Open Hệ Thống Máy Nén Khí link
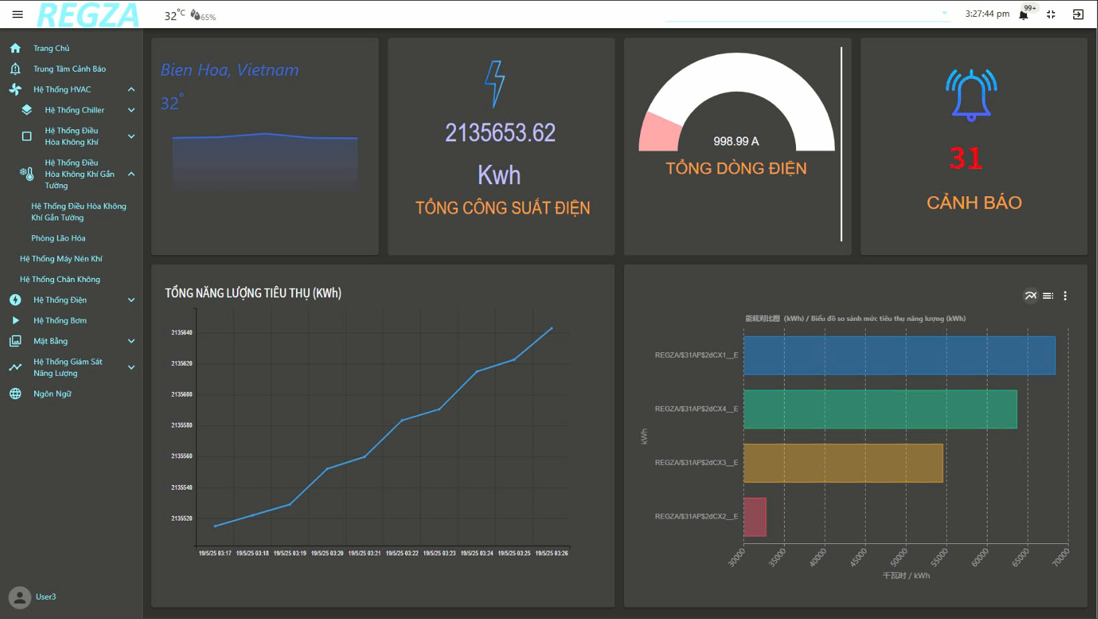This screenshot has width=1098, height=619. (61, 259)
